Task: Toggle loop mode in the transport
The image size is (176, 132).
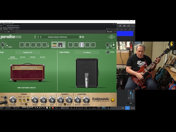Action: [x=56, y=108]
